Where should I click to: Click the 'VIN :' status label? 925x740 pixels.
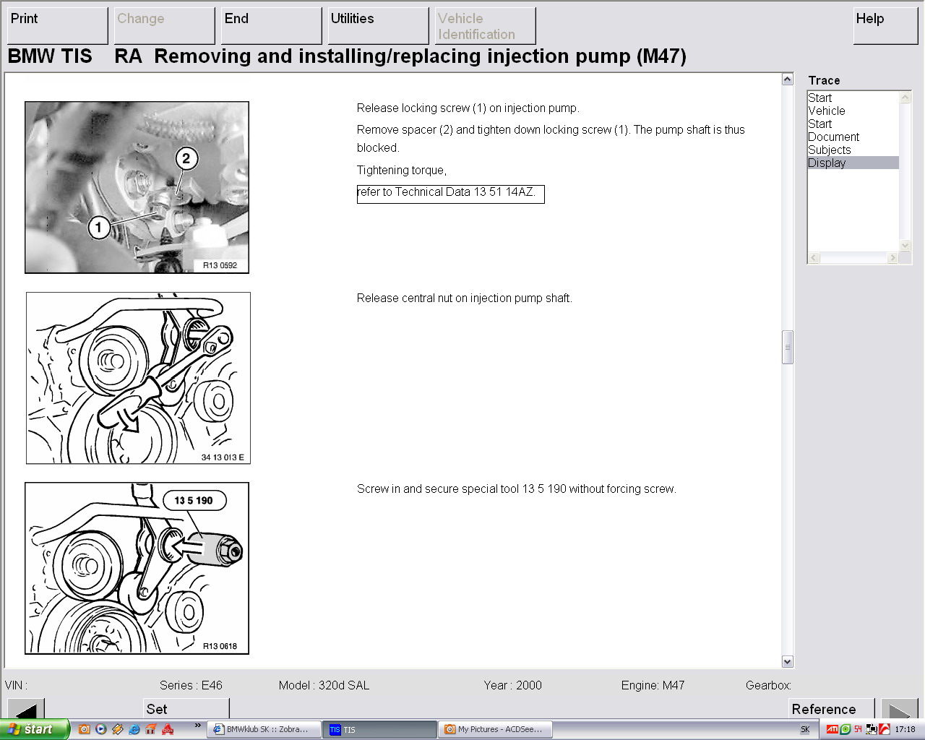[16, 685]
